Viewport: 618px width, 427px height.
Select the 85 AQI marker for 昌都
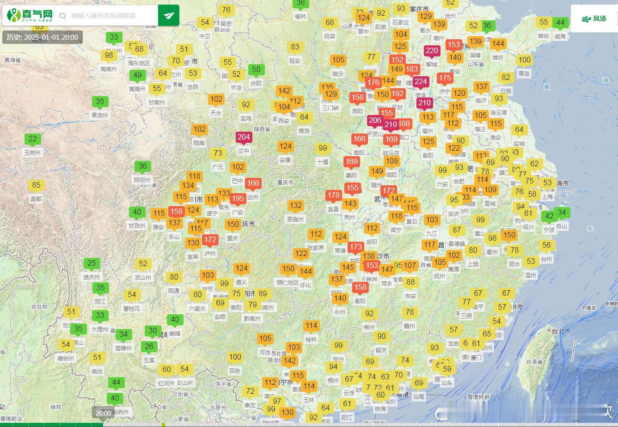36,186
